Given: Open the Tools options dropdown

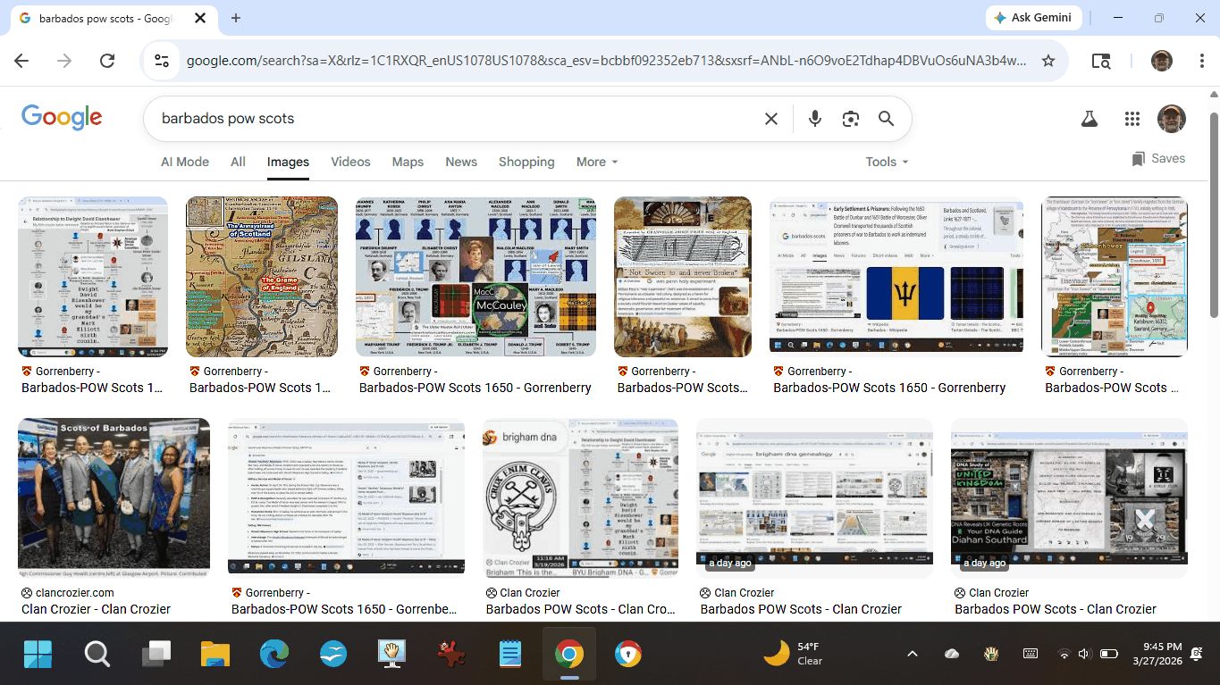Looking at the screenshot, I should click(x=886, y=162).
